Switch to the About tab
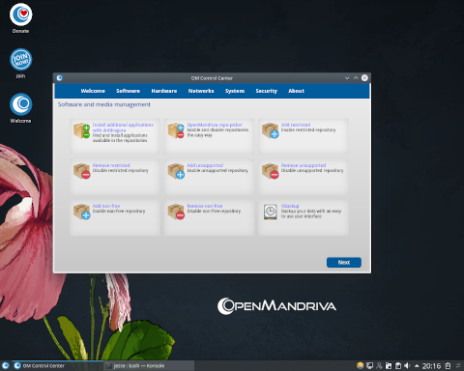 [296, 91]
